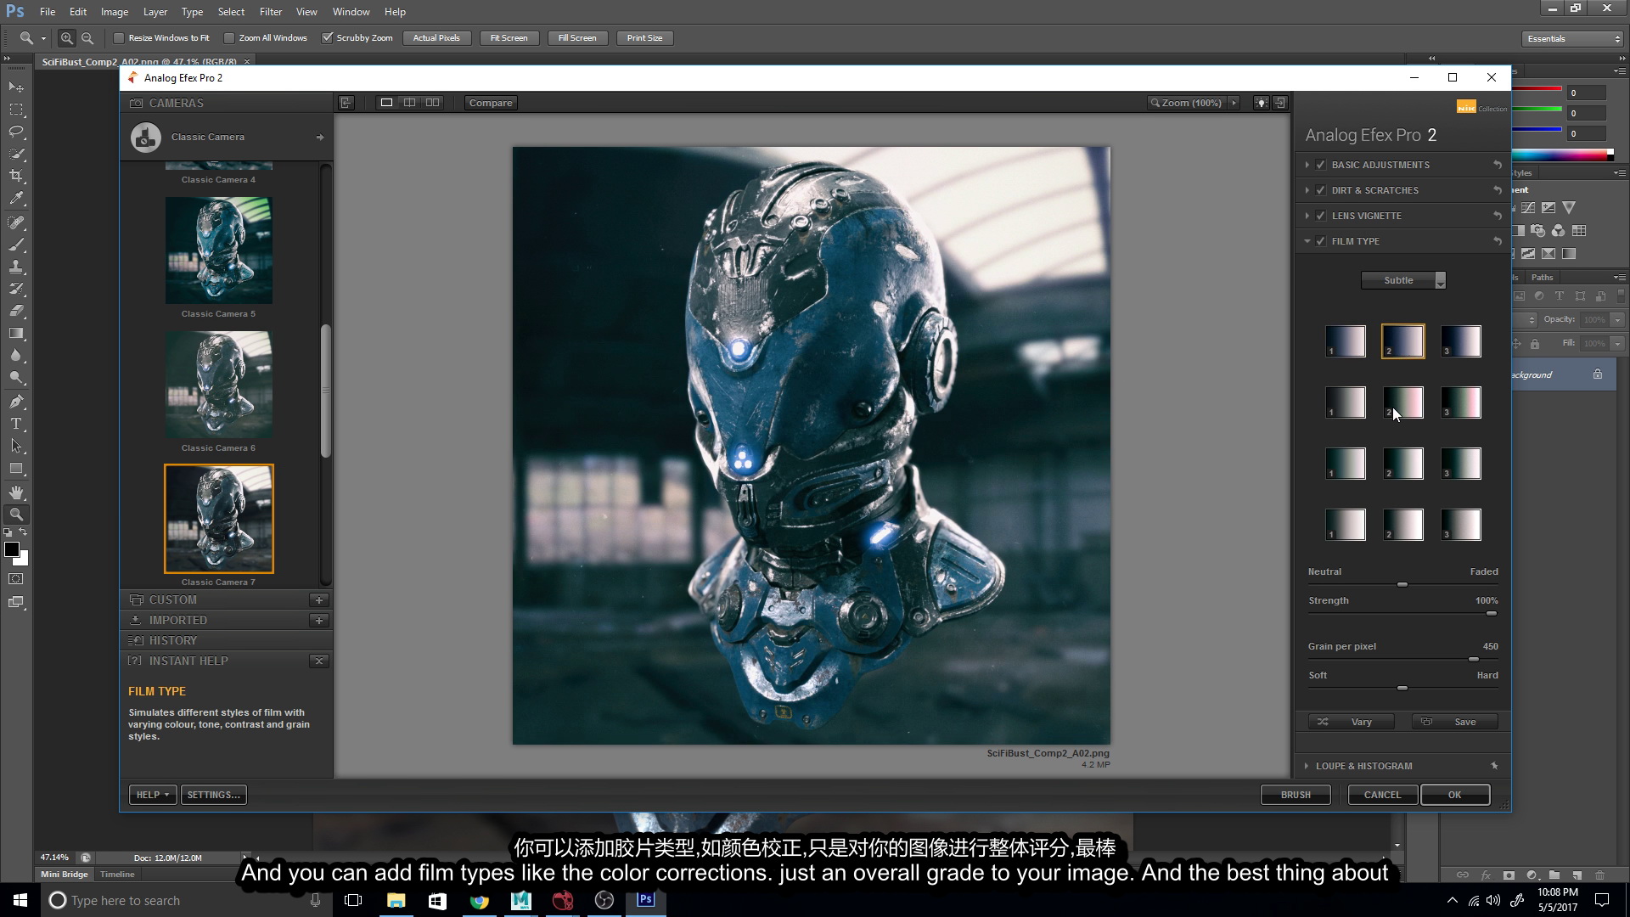Import a preset with plus icon

319,620
